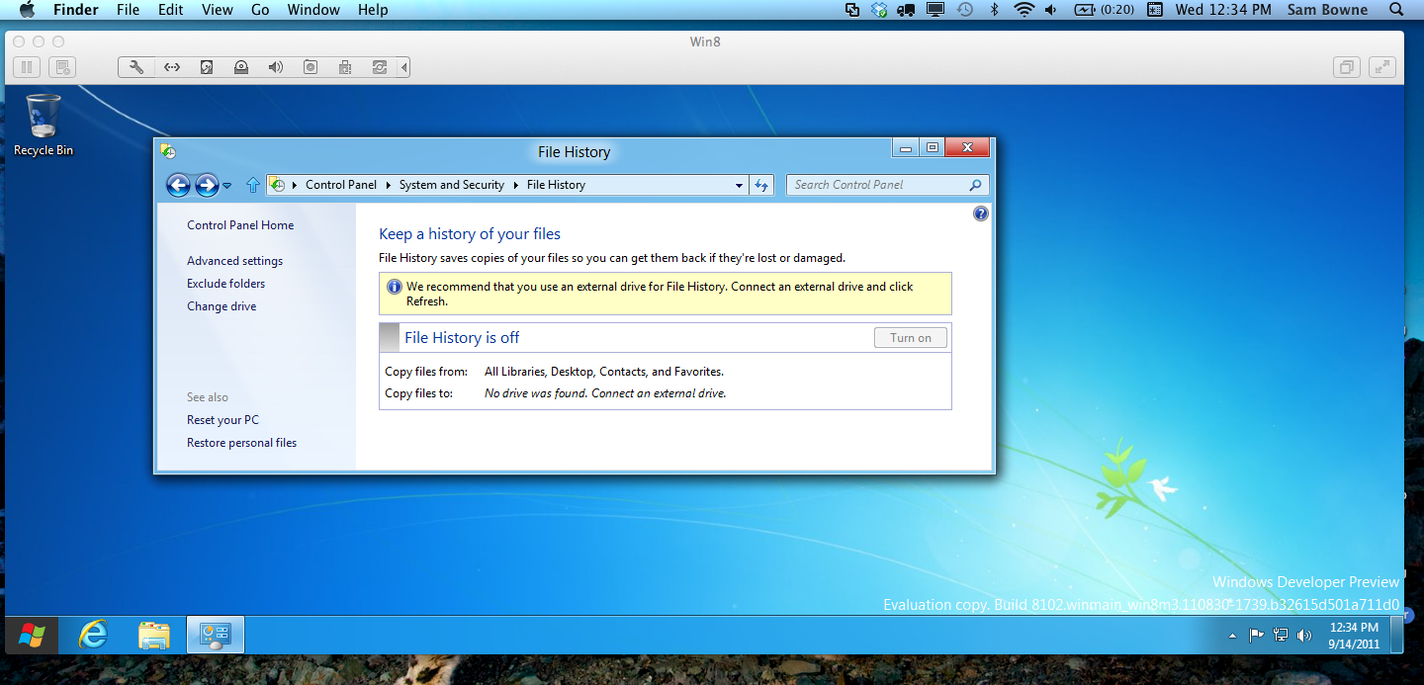Open Exclude folders link
Image resolution: width=1424 pixels, height=685 pixels.
(x=225, y=284)
